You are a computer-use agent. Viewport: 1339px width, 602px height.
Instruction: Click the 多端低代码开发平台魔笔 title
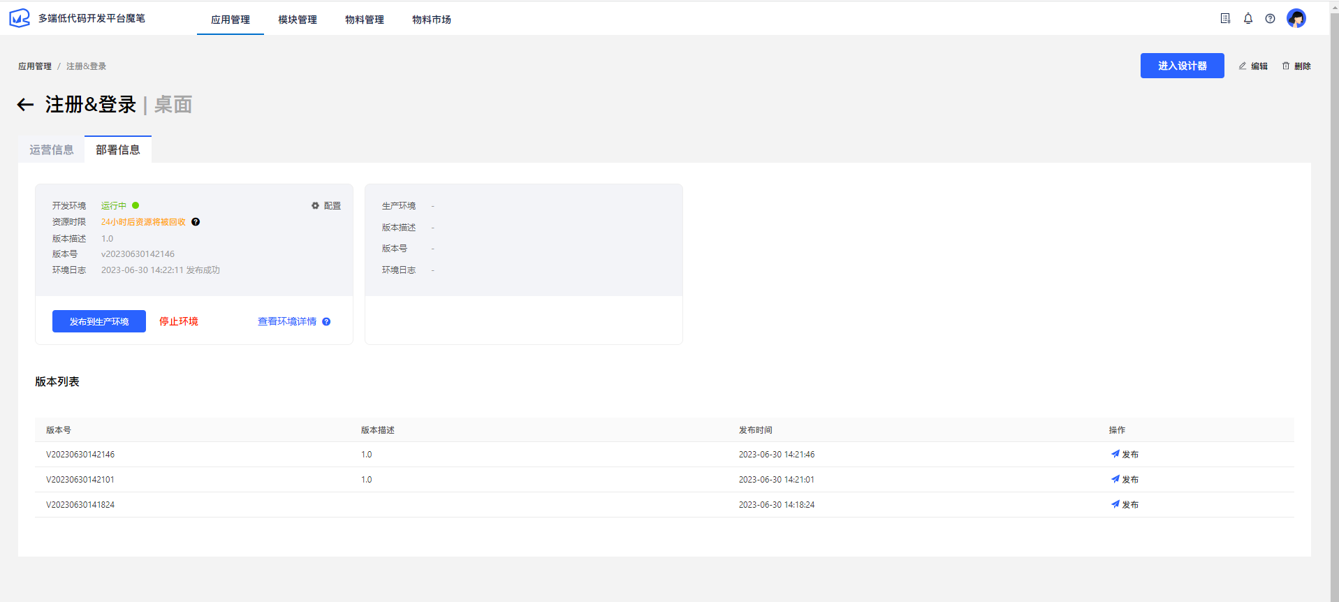click(92, 18)
